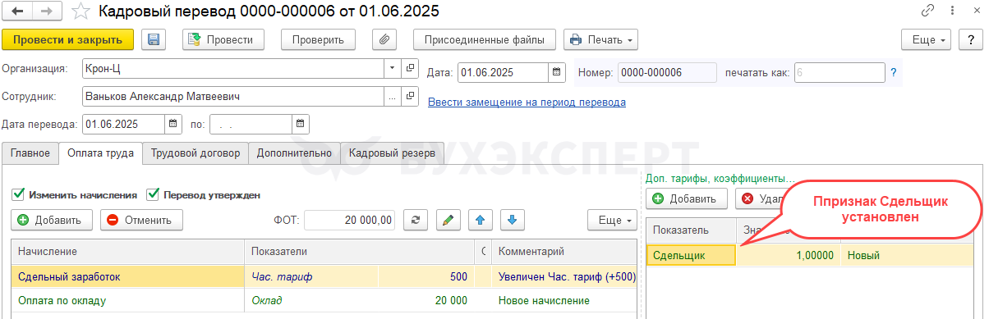Click the green pencil edit icon
Image resolution: width=989 pixels, height=319 pixels.
[448, 220]
